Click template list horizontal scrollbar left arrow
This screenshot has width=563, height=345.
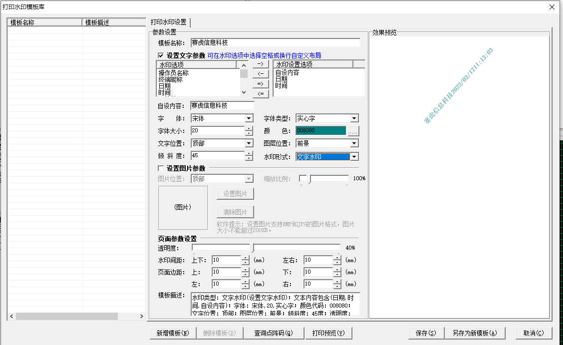click(x=11, y=316)
